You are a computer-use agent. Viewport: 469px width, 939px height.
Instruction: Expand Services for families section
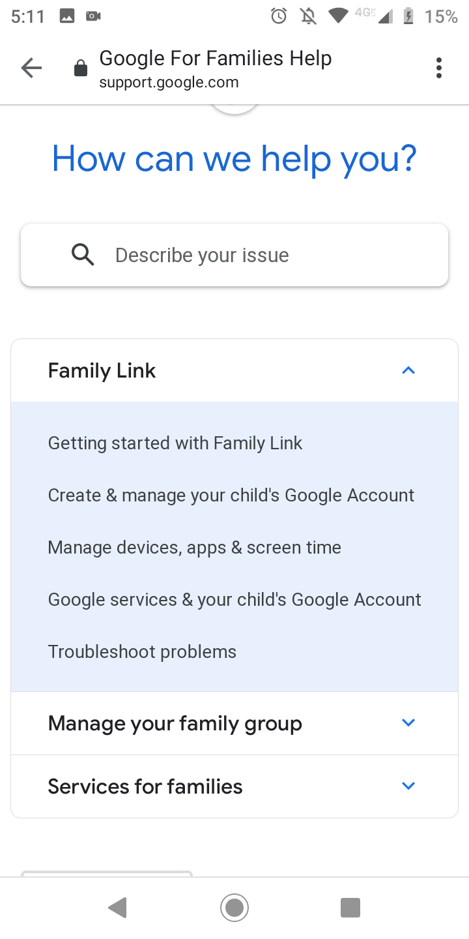coord(408,786)
